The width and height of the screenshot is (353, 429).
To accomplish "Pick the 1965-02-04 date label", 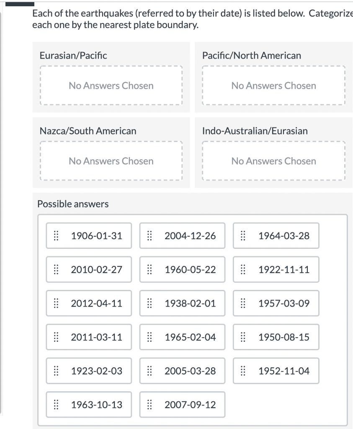I will pyautogui.click(x=190, y=337).
